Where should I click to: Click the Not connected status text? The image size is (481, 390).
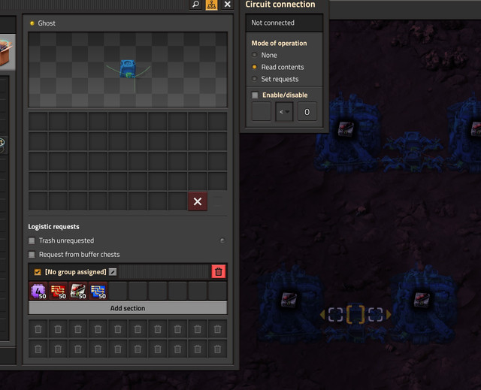(x=273, y=23)
